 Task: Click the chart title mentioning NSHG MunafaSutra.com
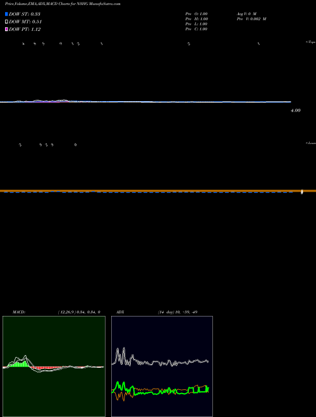click(63, 4)
